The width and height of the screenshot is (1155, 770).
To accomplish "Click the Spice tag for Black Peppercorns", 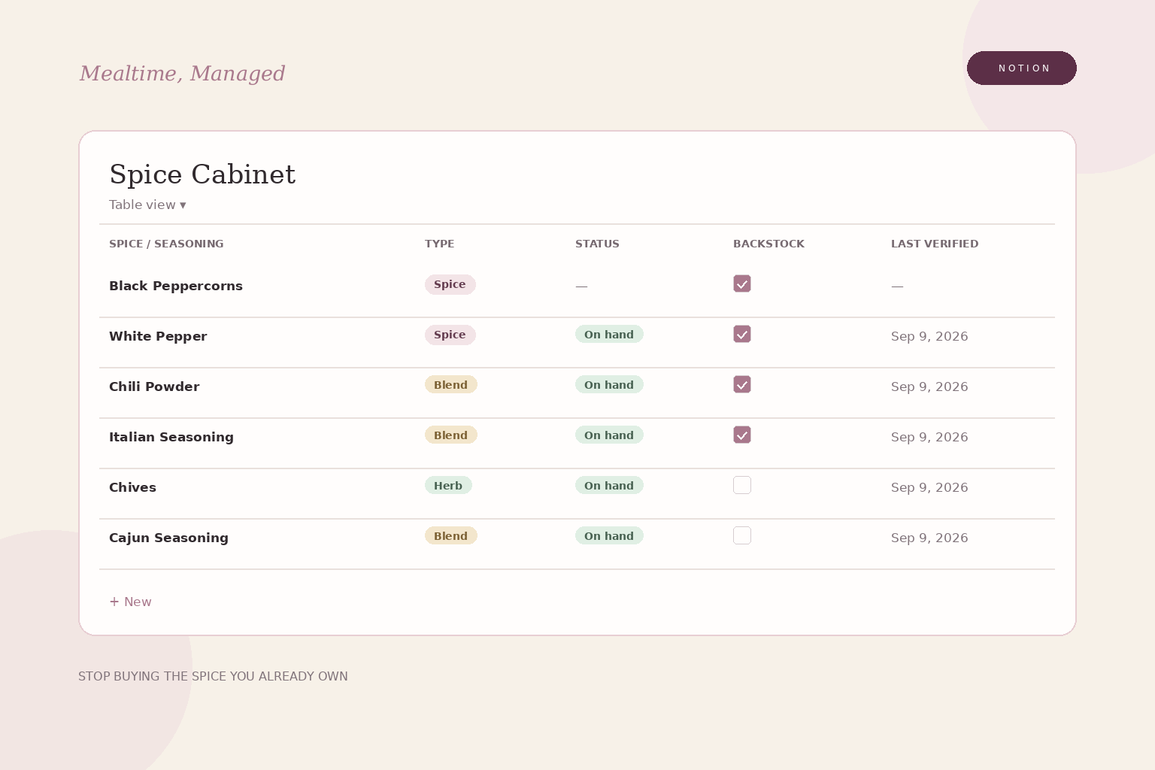I will coord(450,284).
